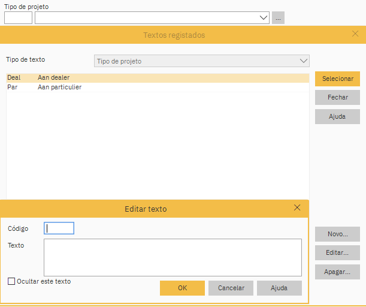Confirm with OK in Editar texto
Viewport: 366px width, 307px height.
182,288
